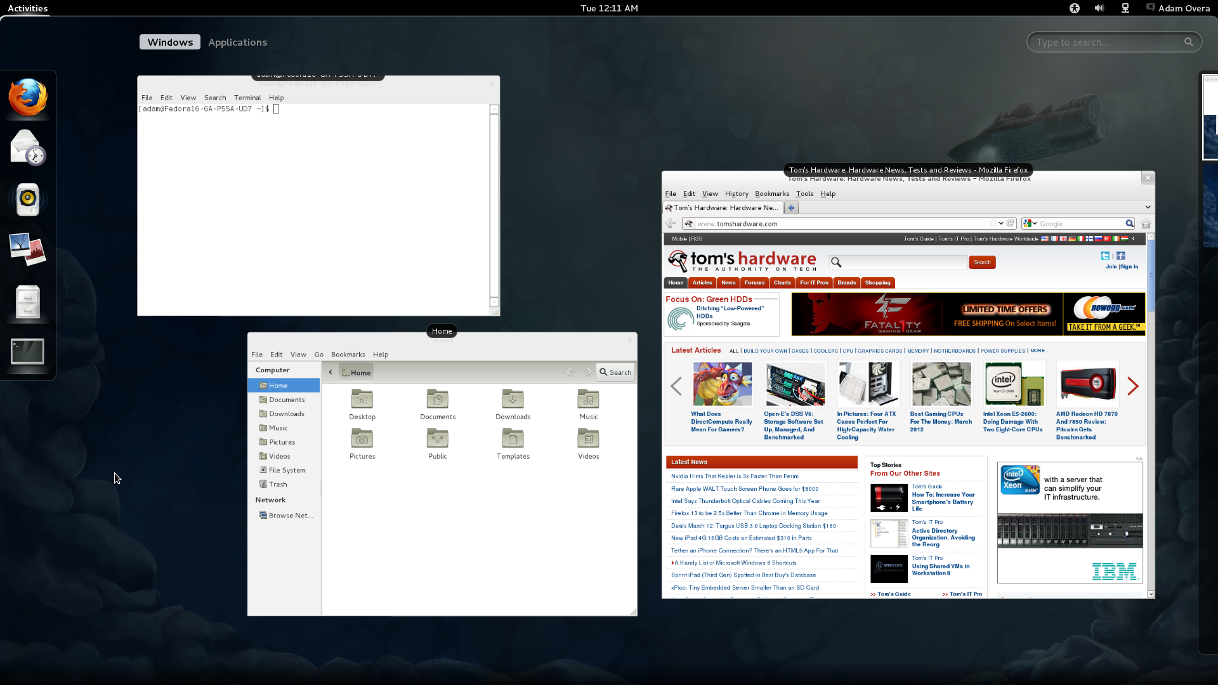Click Firefox back arrow button

tap(671, 223)
